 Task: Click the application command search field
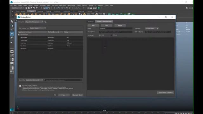(63, 80)
